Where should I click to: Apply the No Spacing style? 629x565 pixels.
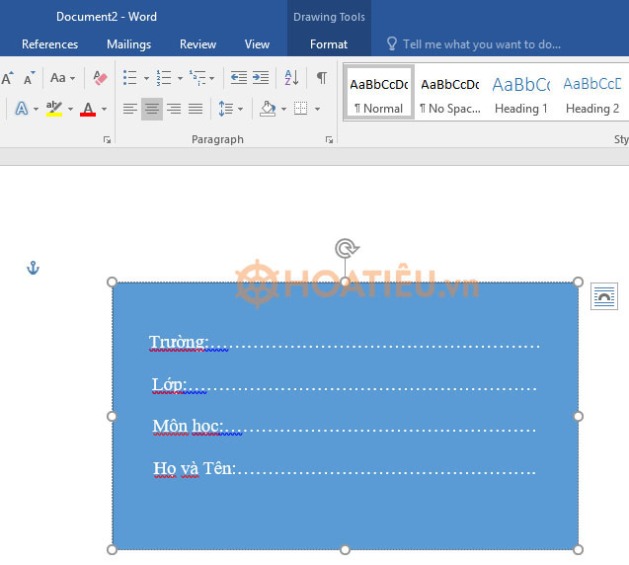coord(449,94)
